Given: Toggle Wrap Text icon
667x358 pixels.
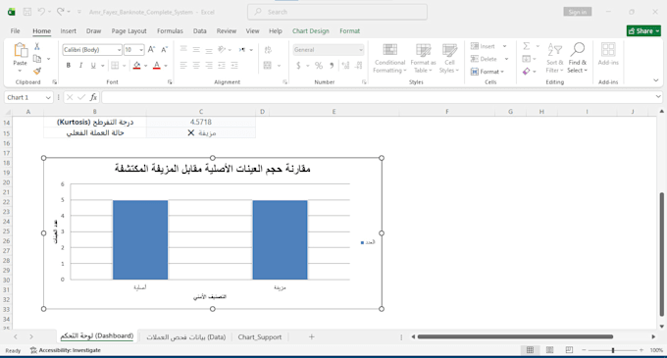Looking at the screenshot, I should (268, 50).
